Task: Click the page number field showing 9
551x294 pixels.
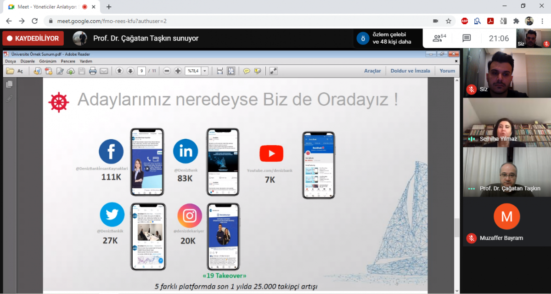Action: click(x=141, y=71)
